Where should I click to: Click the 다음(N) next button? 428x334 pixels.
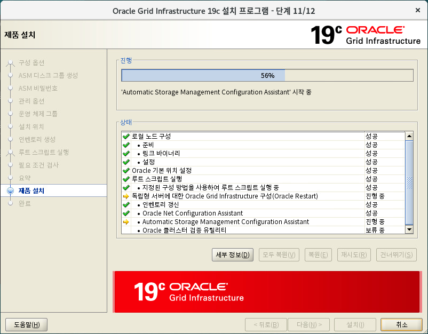[x=308, y=325]
